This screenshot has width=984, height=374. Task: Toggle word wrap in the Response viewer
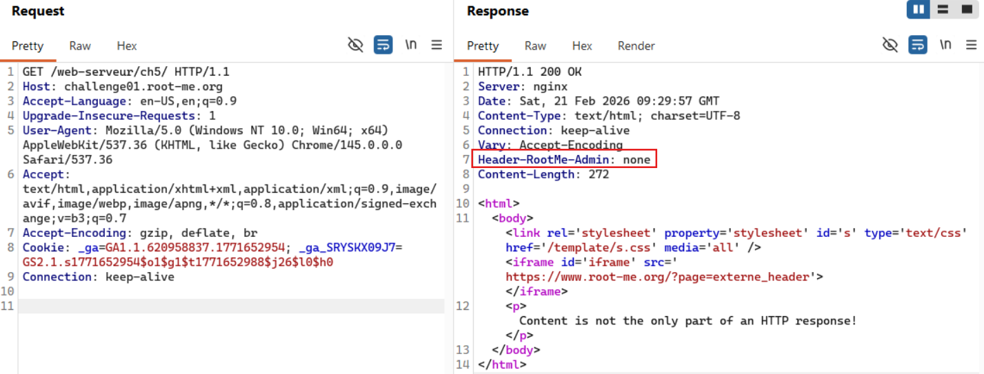coord(918,45)
